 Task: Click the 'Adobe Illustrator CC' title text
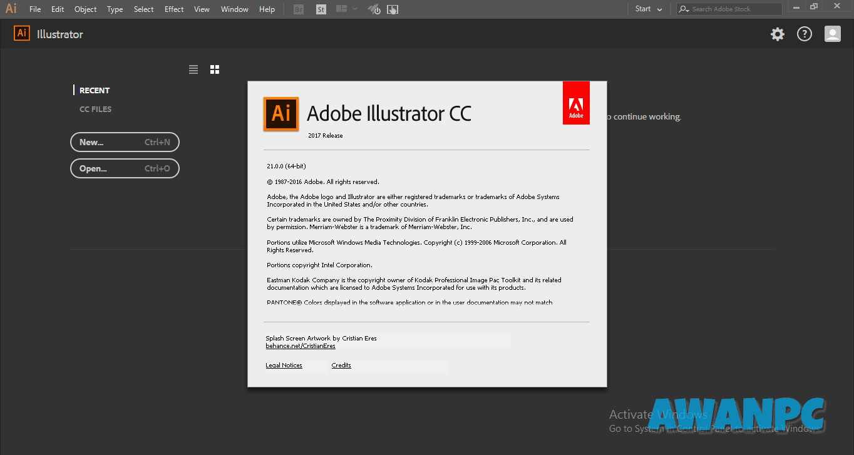click(389, 113)
